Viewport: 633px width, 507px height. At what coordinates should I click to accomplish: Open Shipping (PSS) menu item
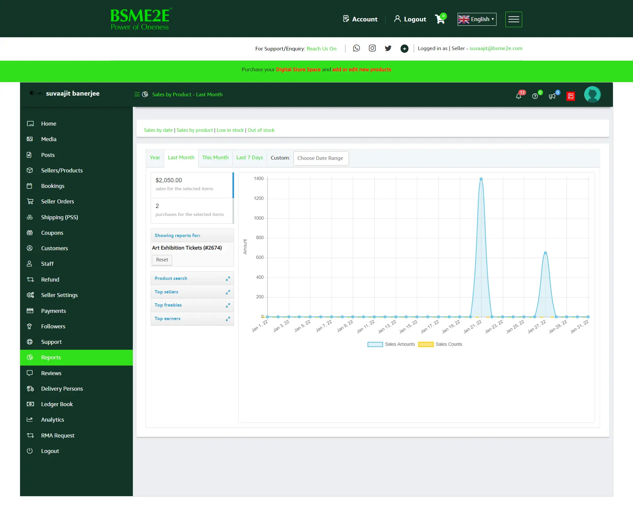pos(76,217)
